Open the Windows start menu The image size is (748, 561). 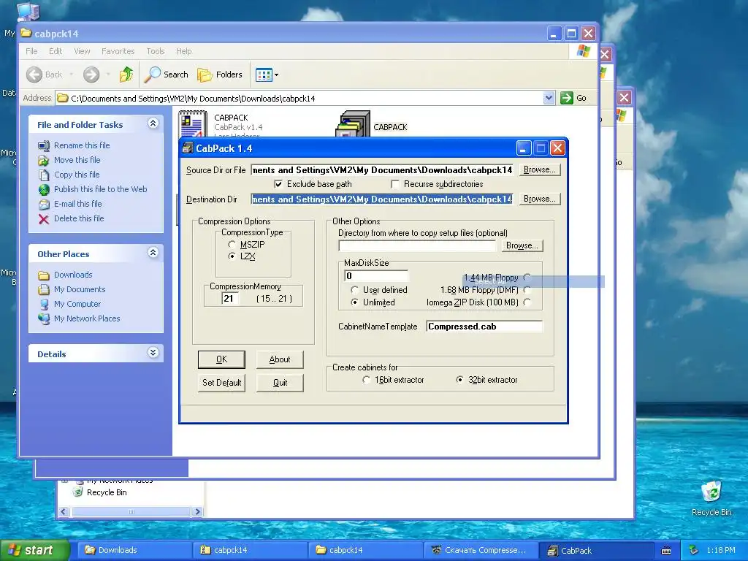[x=34, y=550]
